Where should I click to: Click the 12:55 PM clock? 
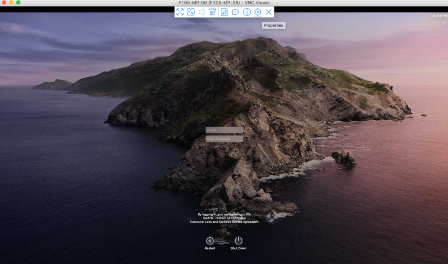pos(440,16)
